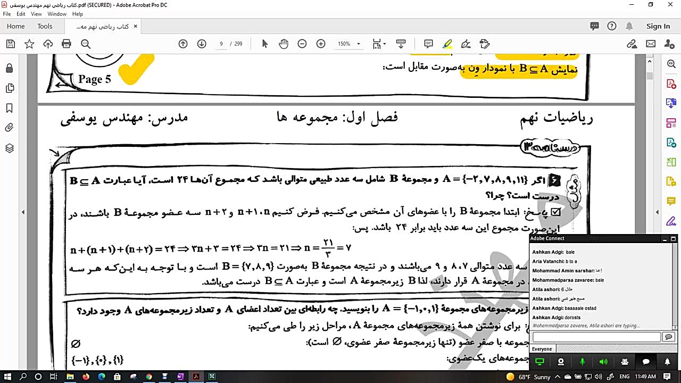Open the scrolling mode keyboard-arrow tool

pyautogui.click(x=401, y=44)
